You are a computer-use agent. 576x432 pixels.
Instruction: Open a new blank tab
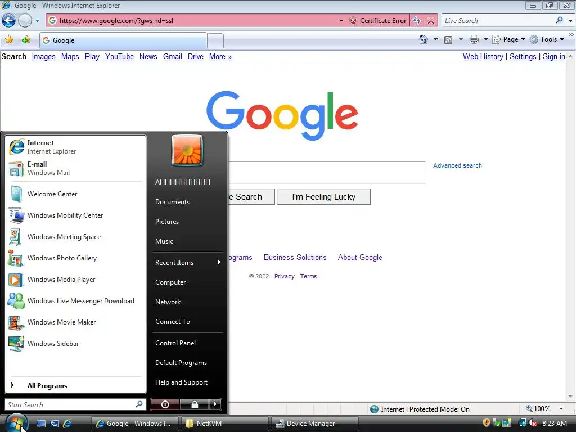pyautogui.click(x=215, y=40)
